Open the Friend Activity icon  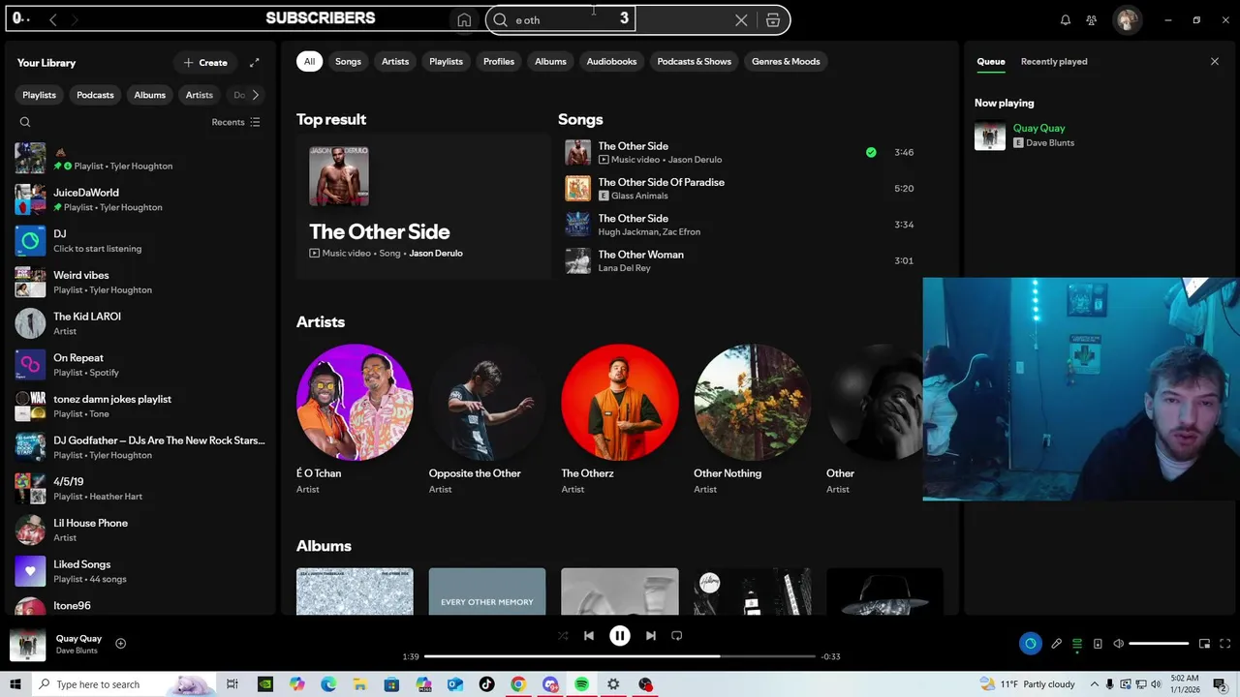[x=1092, y=20]
